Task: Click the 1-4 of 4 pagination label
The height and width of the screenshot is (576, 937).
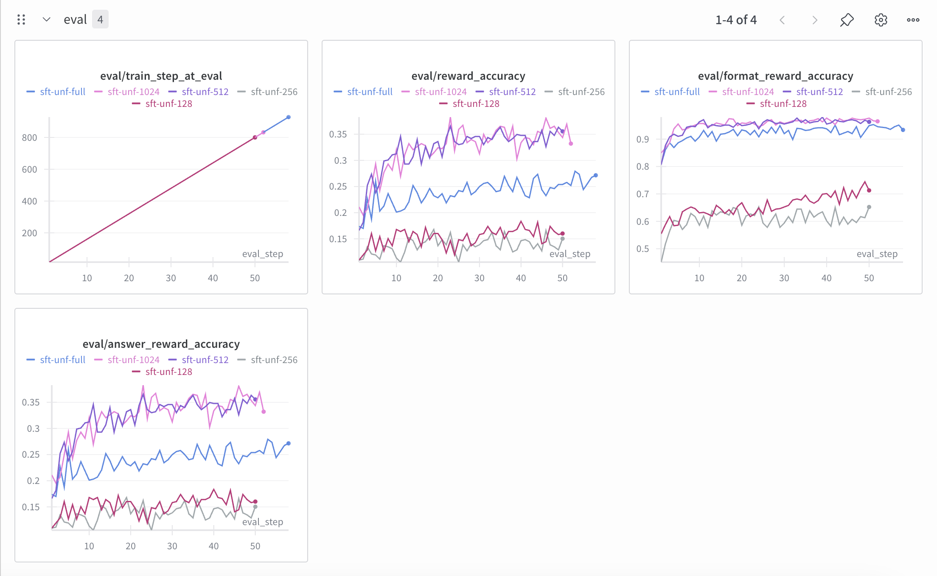Action: (736, 20)
